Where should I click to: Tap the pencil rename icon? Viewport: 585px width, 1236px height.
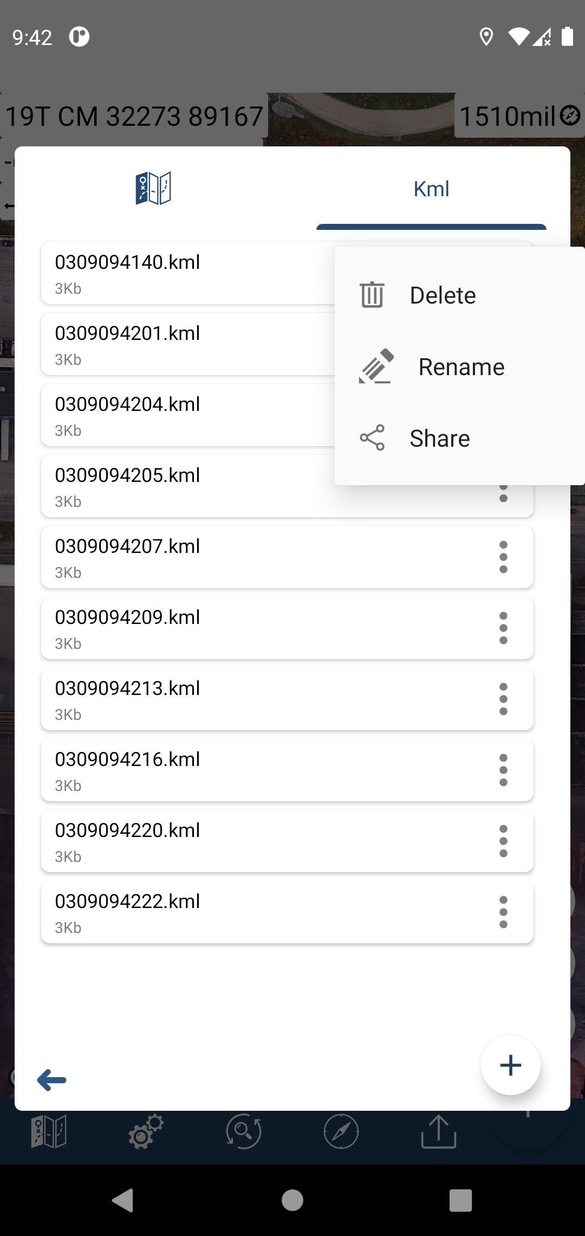376,366
